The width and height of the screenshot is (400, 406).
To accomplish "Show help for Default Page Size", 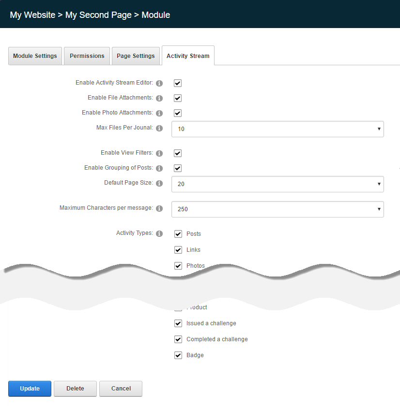I will click(x=159, y=184).
